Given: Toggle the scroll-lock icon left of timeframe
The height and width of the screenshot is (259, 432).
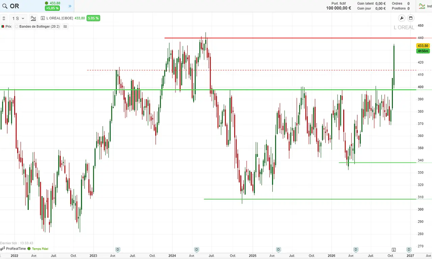Looking at the screenshot, I should (x=4, y=18).
